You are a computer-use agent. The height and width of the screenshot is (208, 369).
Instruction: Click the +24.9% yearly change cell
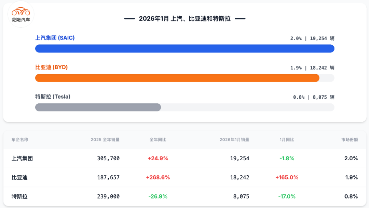coord(158,159)
